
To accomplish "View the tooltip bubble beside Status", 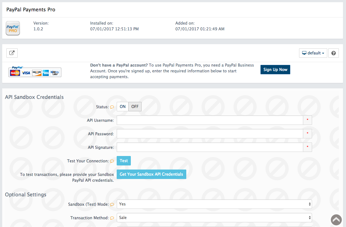I will coord(112,107).
